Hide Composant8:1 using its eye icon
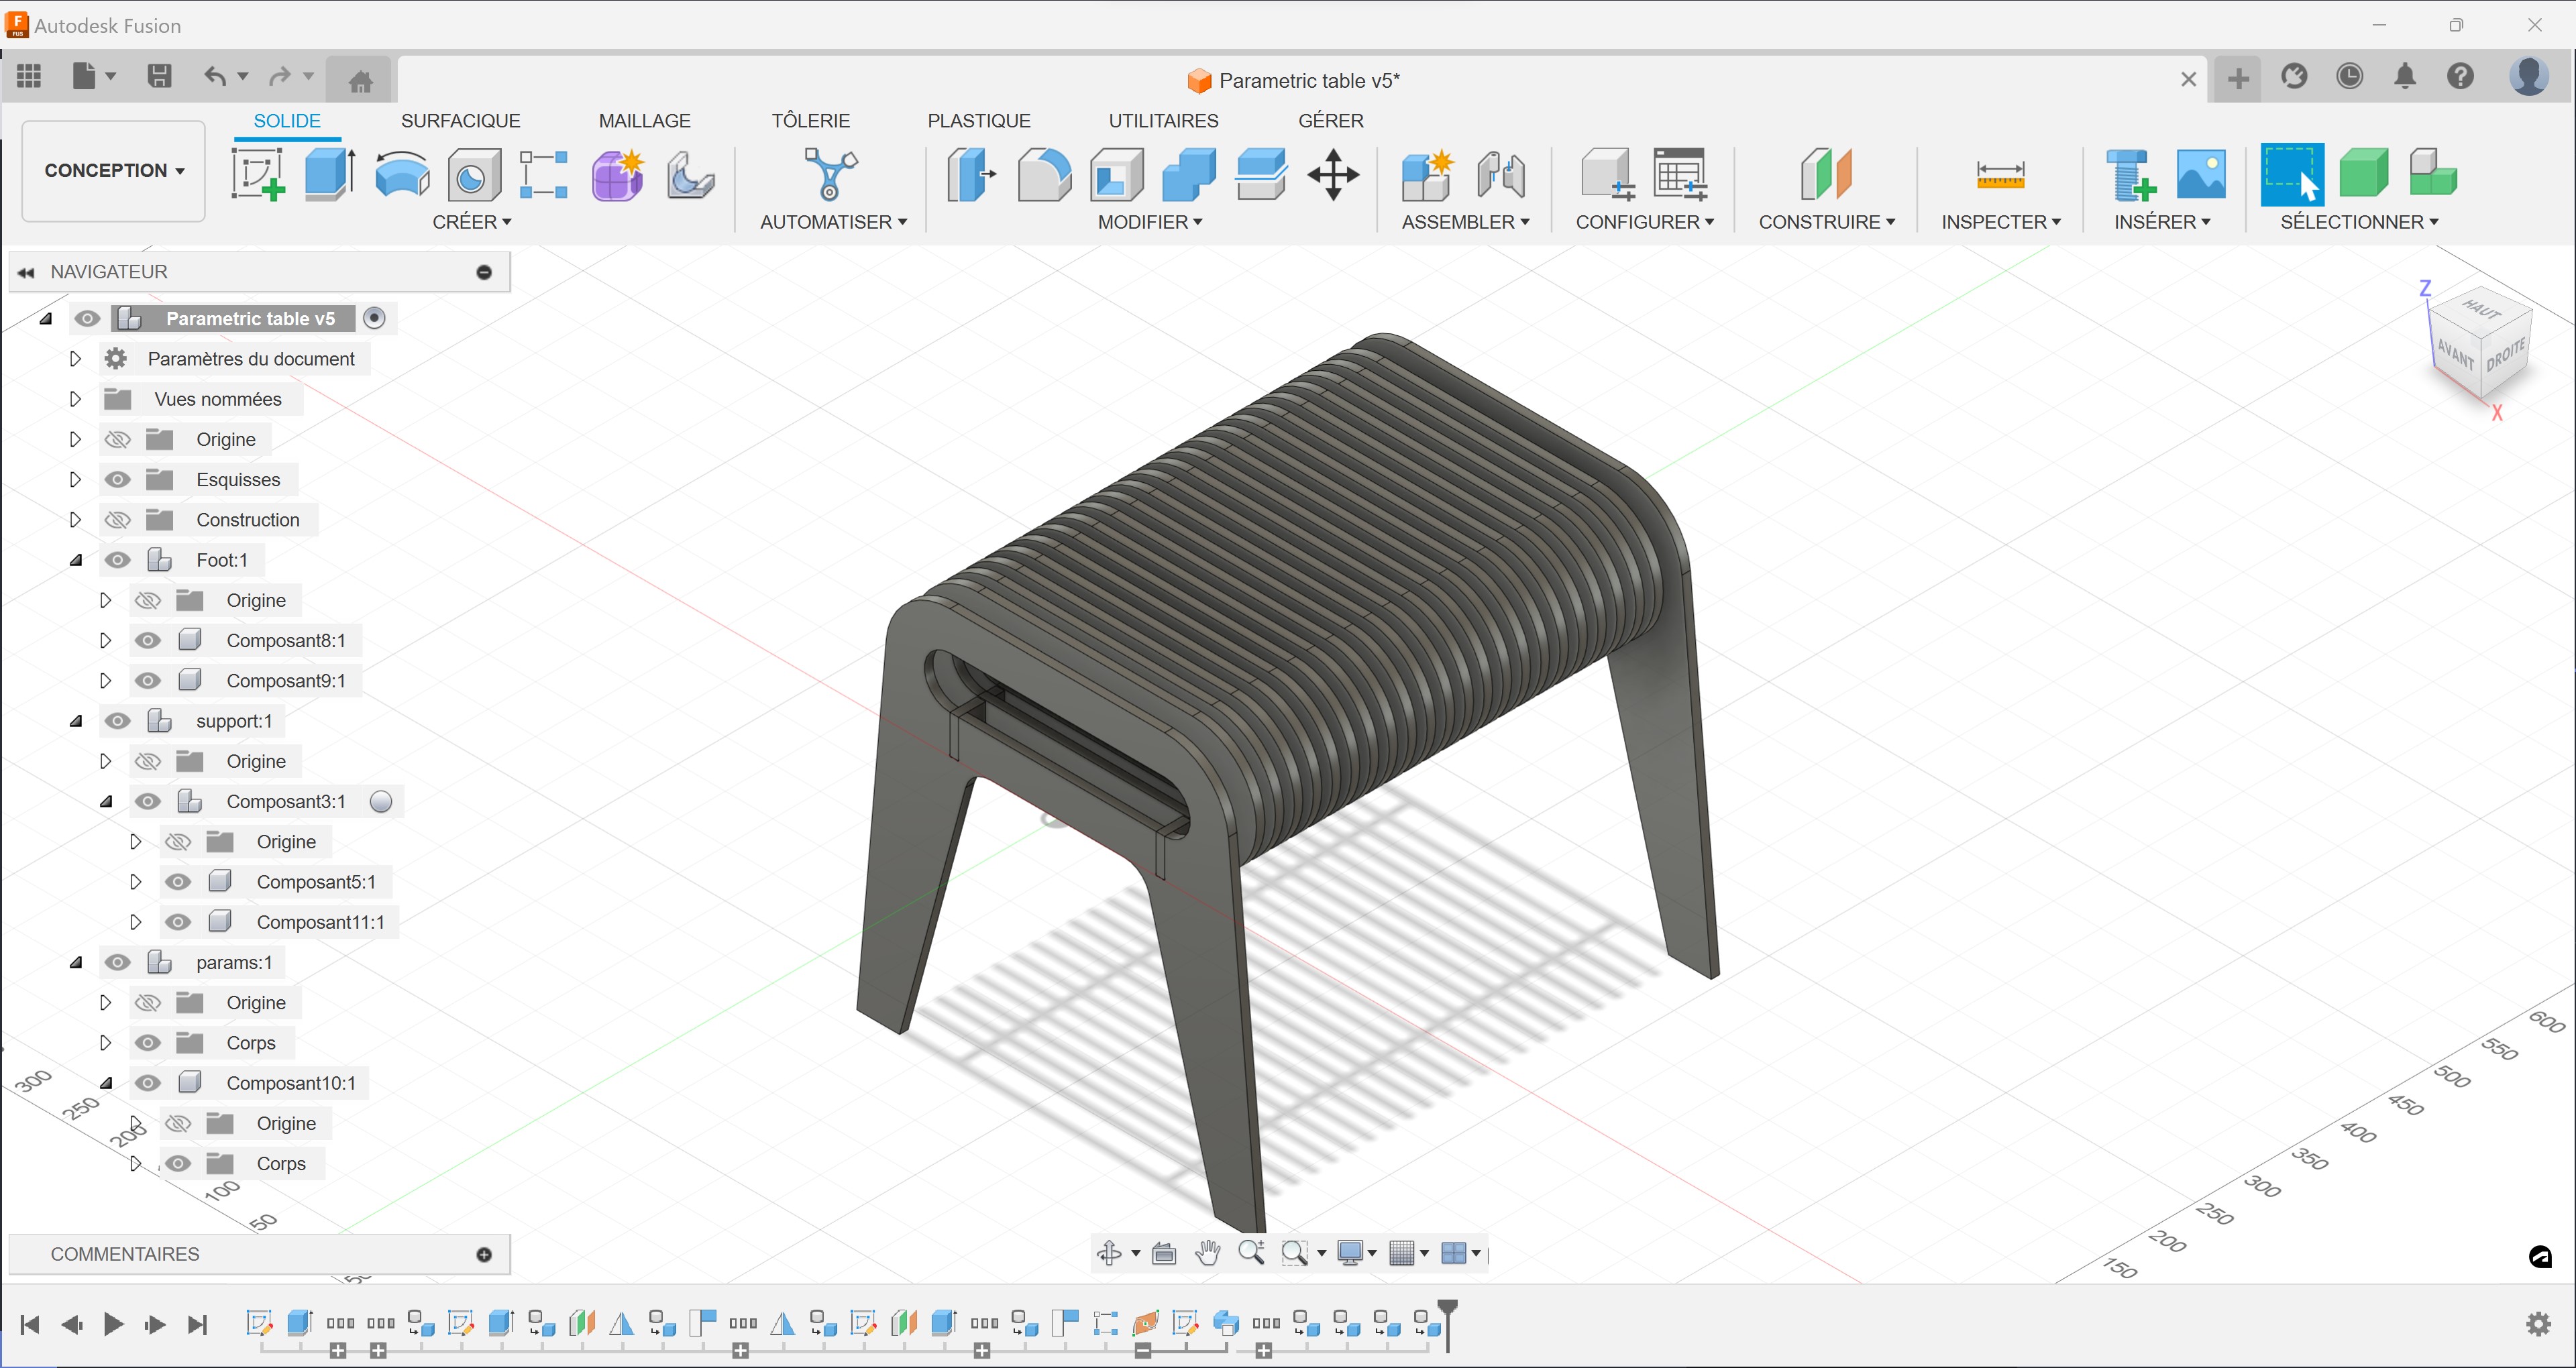This screenshot has height=1368, width=2576. coord(148,640)
